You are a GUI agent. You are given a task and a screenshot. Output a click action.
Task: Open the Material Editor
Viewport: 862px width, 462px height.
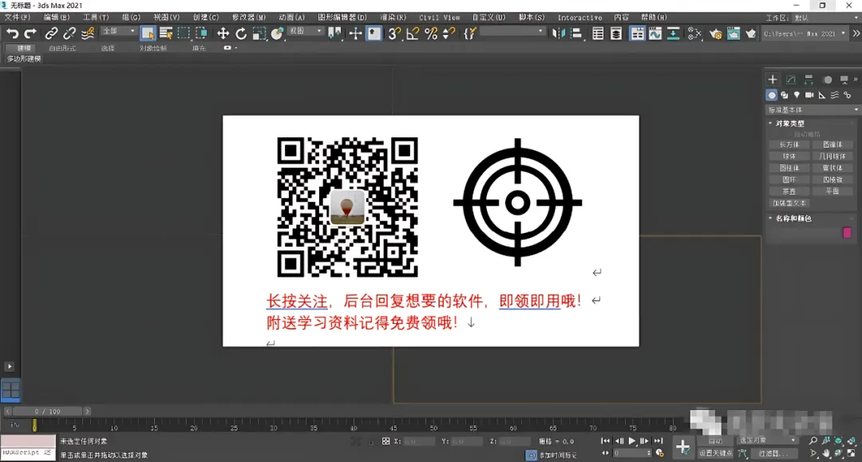coord(694,34)
